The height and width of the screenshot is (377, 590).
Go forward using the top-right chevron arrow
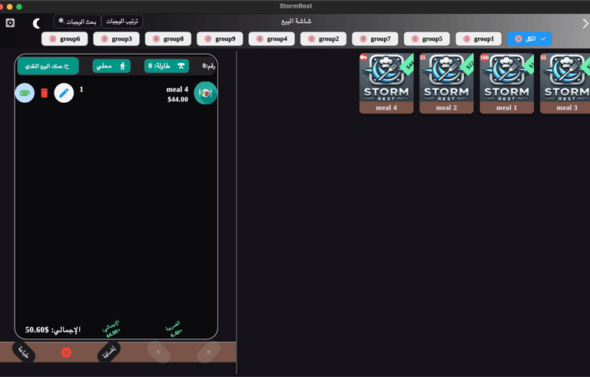(585, 23)
